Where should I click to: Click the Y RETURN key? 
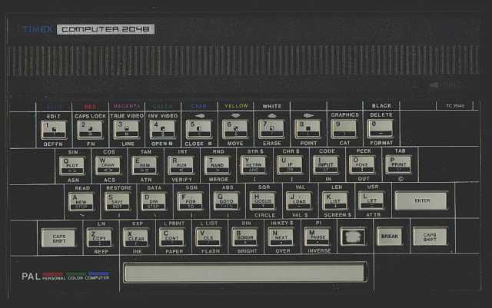[x=254, y=165]
